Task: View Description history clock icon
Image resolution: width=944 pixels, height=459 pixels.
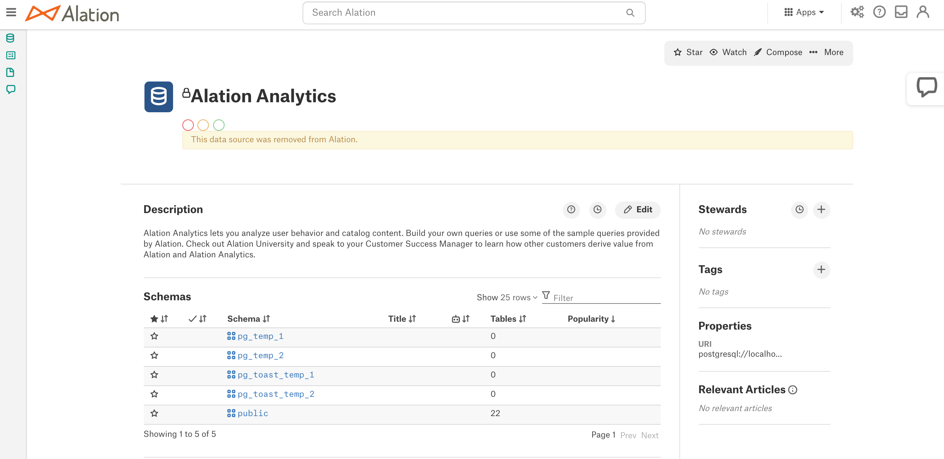Action: click(597, 209)
